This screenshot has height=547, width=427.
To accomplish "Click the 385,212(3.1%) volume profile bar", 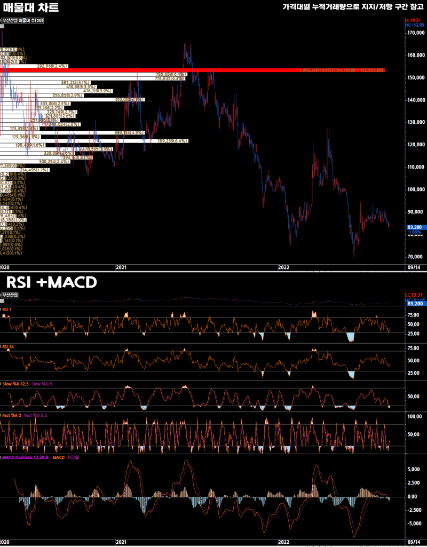I will [x=45, y=83].
